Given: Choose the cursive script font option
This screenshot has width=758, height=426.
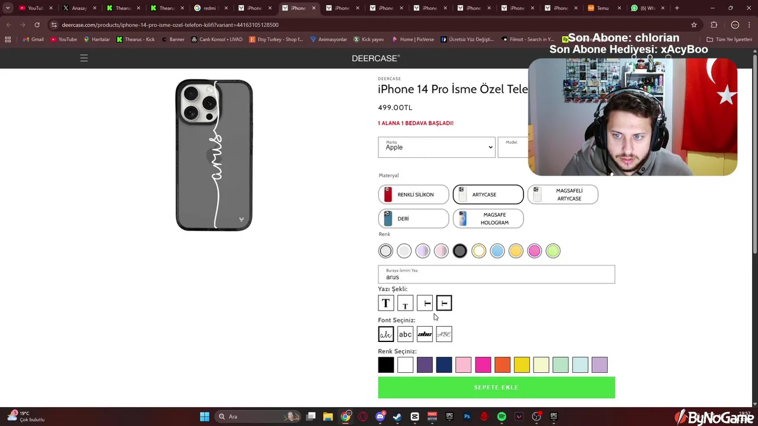Looking at the screenshot, I should click(x=386, y=334).
